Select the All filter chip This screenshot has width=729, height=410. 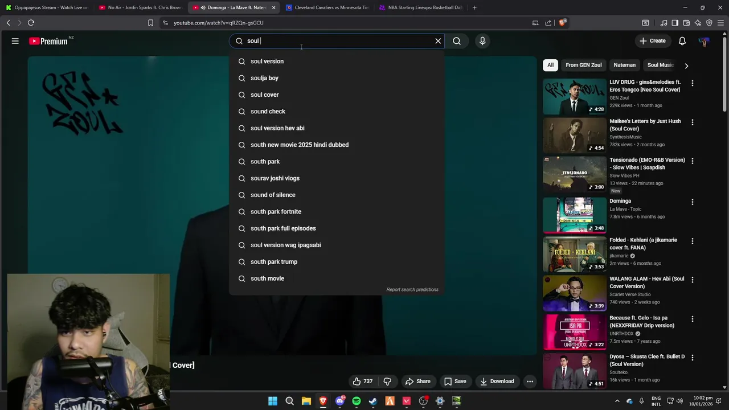point(550,65)
